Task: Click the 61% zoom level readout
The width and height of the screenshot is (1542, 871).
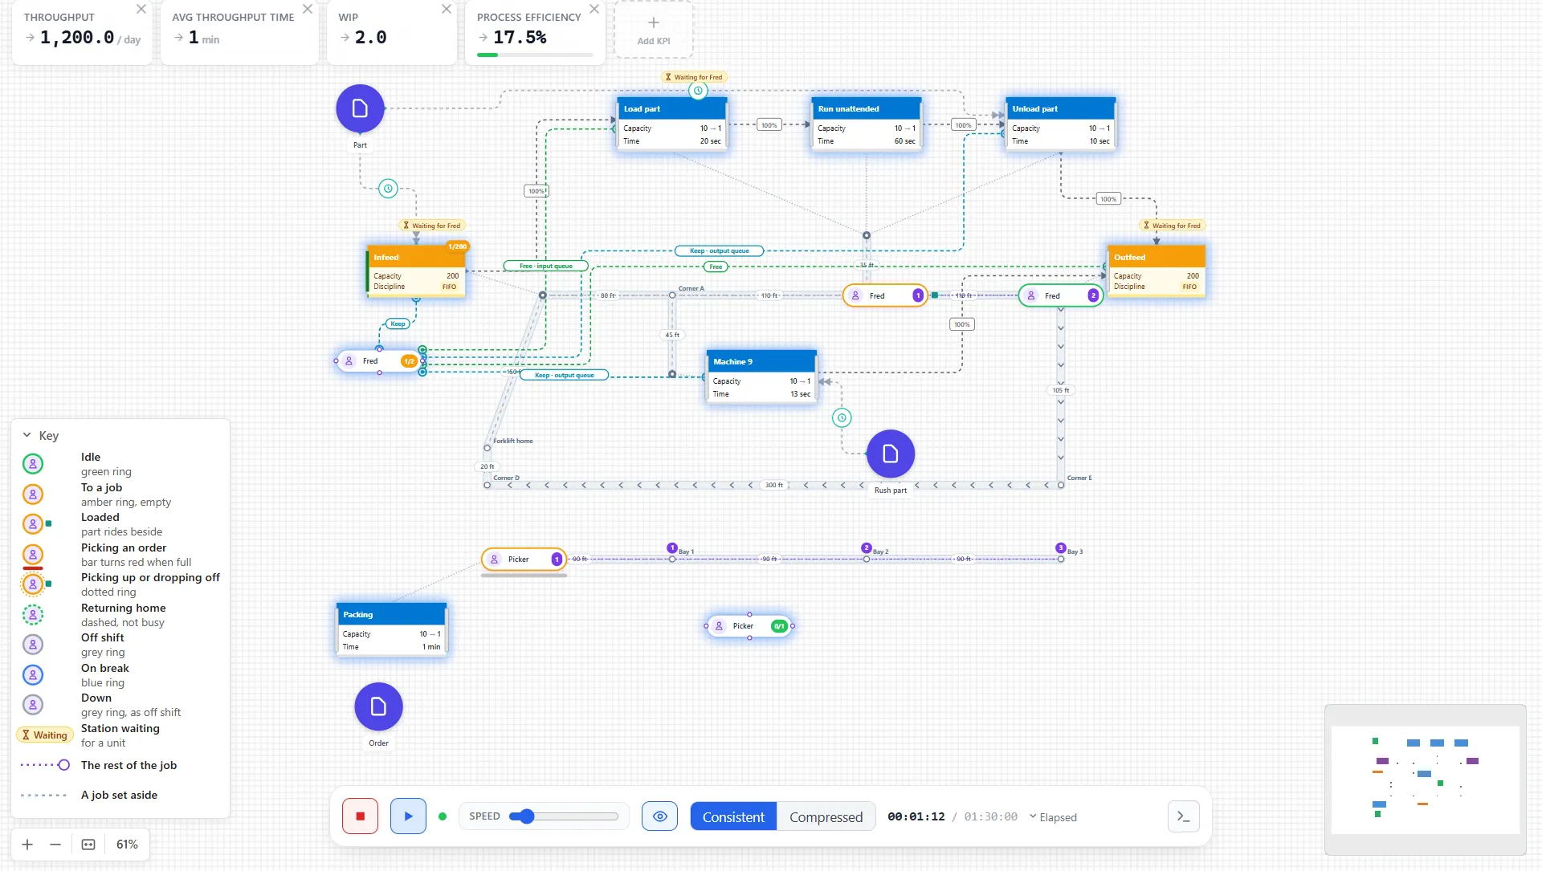Action: coord(127,845)
